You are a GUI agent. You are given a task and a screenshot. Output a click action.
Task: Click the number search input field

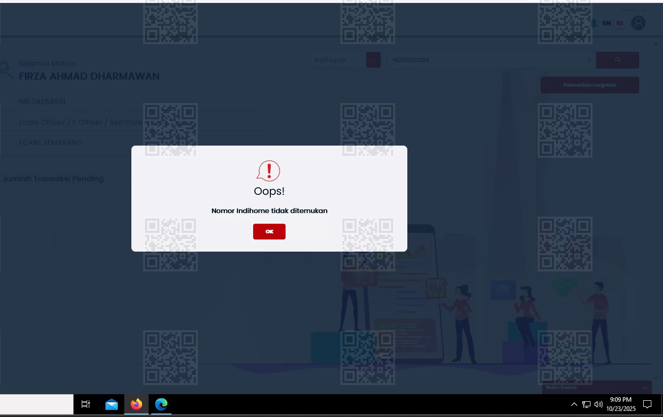(491, 60)
